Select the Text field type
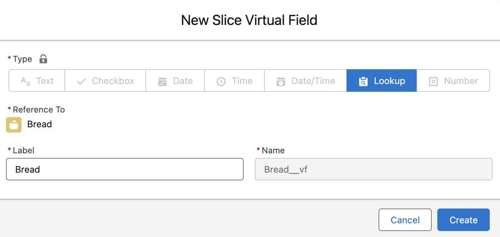This screenshot has height=237, width=500. [x=36, y=81]
